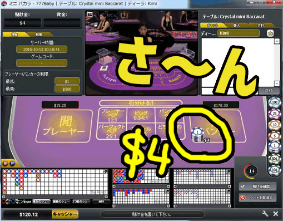The height and width of the screenshot is (221, 283).
Task: Confirm bet with 賭け金確認 button
Action: click(258, 186)
